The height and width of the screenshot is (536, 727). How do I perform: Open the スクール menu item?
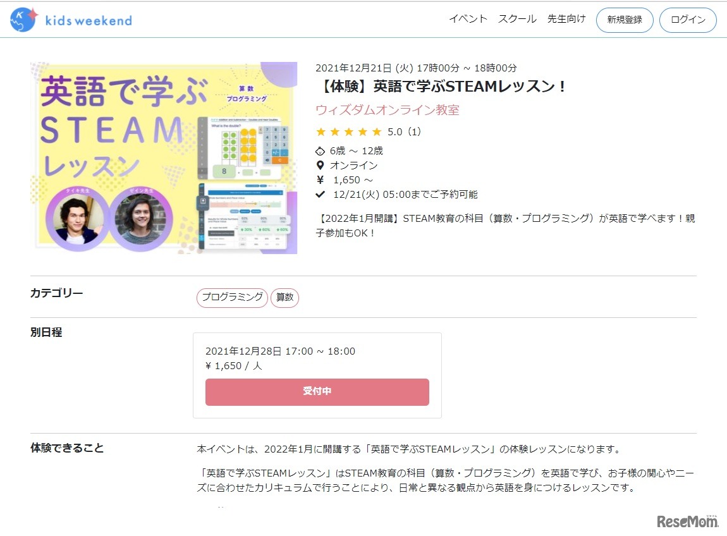(517, 19)
